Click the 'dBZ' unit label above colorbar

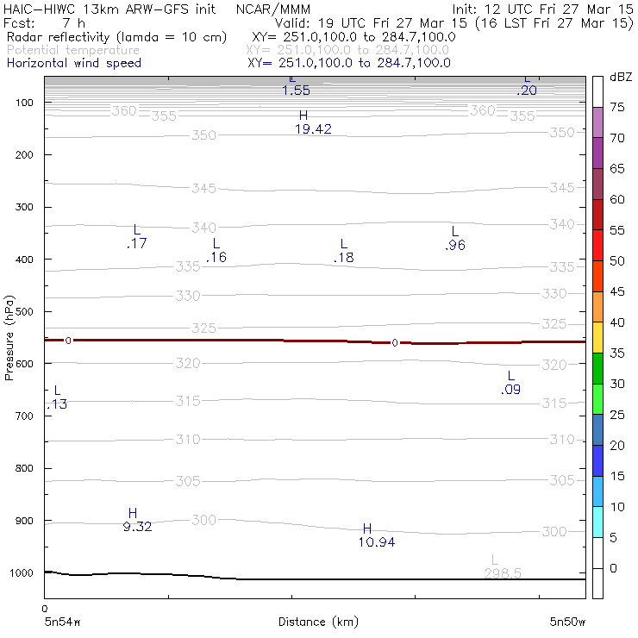(621, 77)
